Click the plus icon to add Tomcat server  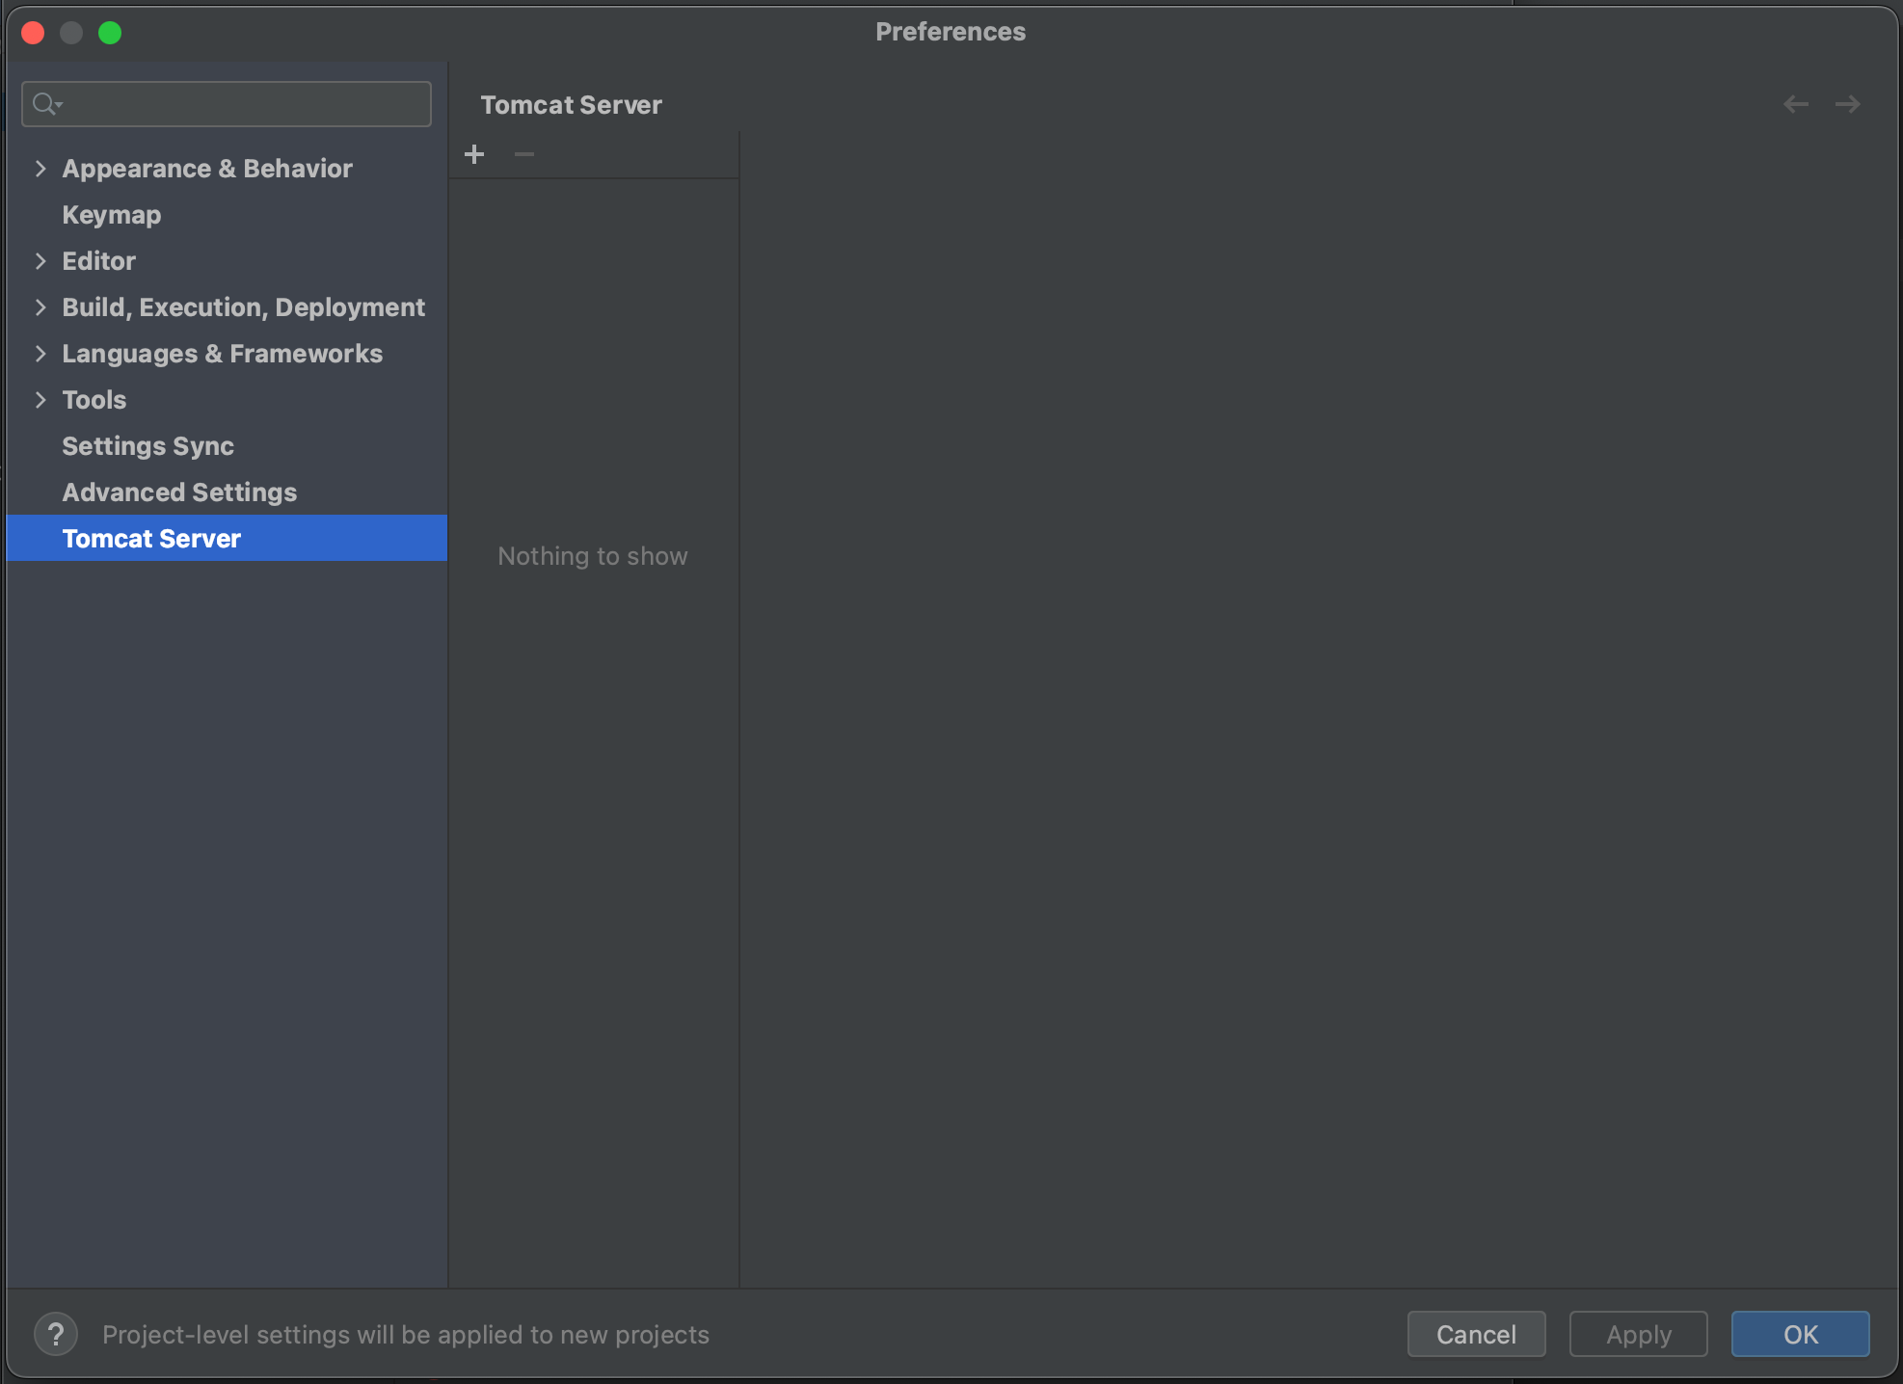coord(474,154)
